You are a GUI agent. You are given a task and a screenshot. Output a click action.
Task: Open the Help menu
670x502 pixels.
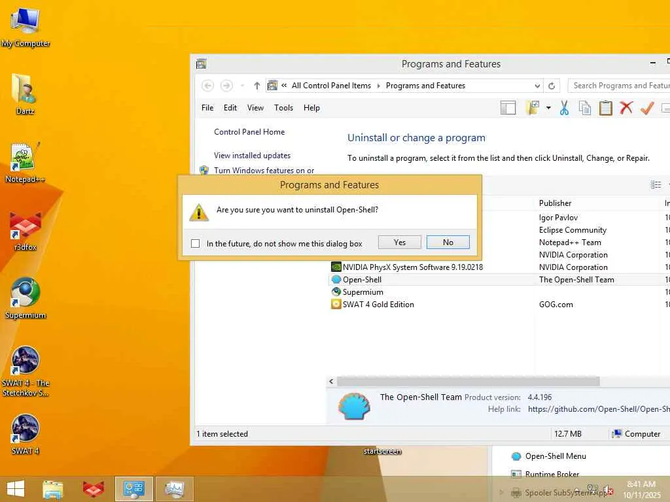[x=311, y=108]
